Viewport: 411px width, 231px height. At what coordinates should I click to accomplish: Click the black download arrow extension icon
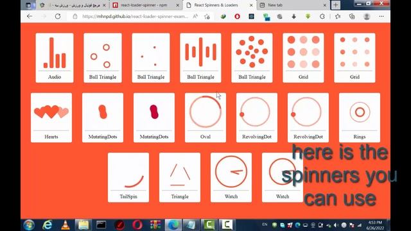tap(294, 16)
